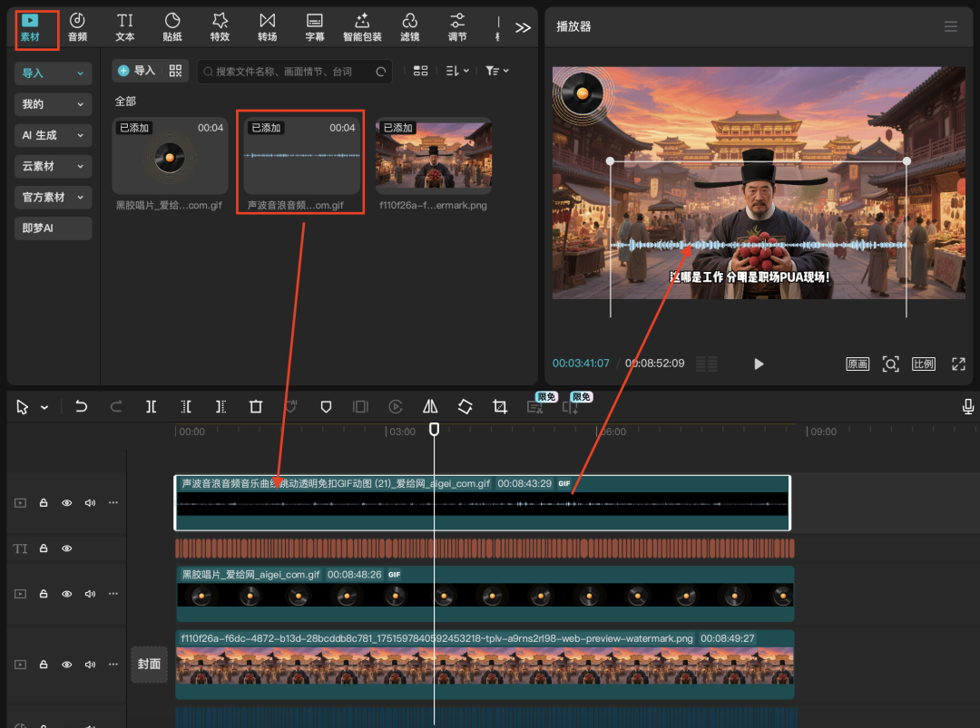The height and width of the screenshot is (728, 980).
Task: Expand the 云素材 sidebar section
Action: point(54,166)
